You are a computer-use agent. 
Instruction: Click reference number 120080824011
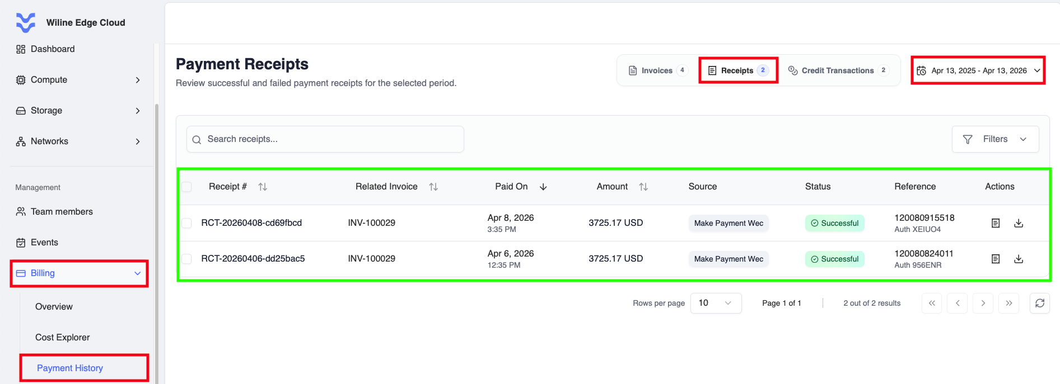(x=924, y=254)
